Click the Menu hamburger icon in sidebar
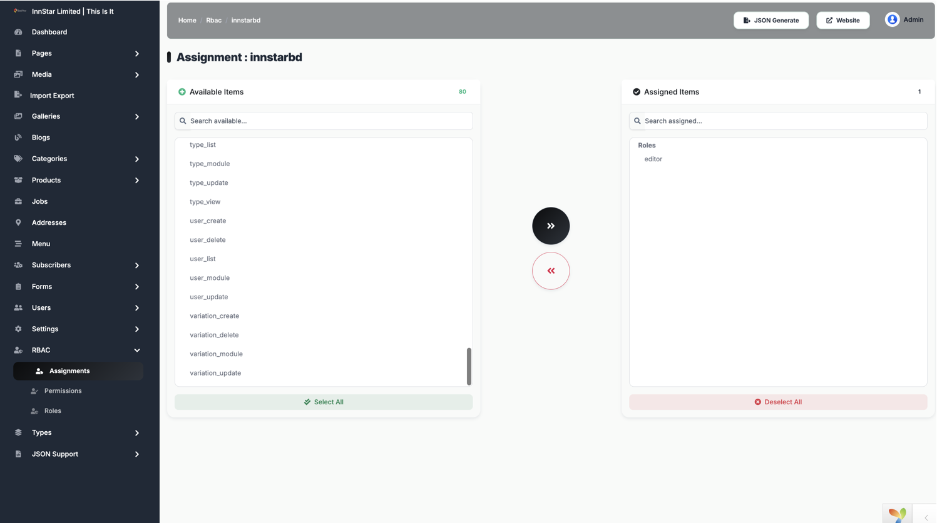 tap(18, 244)
